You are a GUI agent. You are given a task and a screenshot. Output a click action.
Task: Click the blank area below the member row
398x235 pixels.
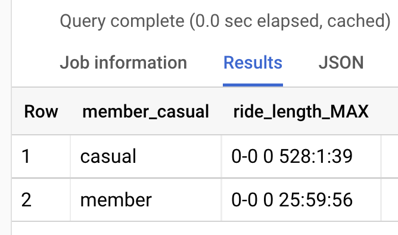click(205, 228)
